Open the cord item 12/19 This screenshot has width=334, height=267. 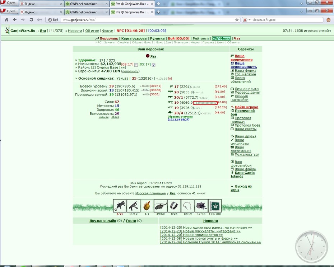(x=188, y=206)
